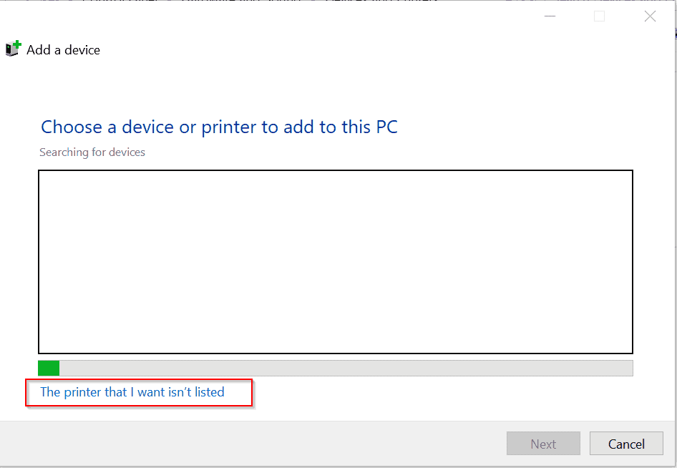Image resolution: width=677 pixels, height=468 pixels.
Task: Click the 'Searching for devices' status text
Action: coord(92,152)
